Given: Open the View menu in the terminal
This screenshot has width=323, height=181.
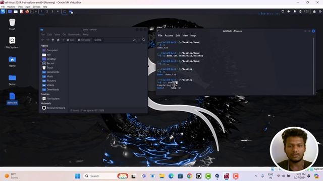Looking at the screenshot, I should [x=185, y=36].
